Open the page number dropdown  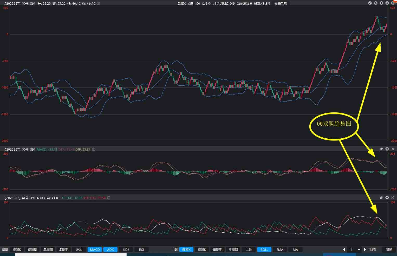click(x=359, y=250)
